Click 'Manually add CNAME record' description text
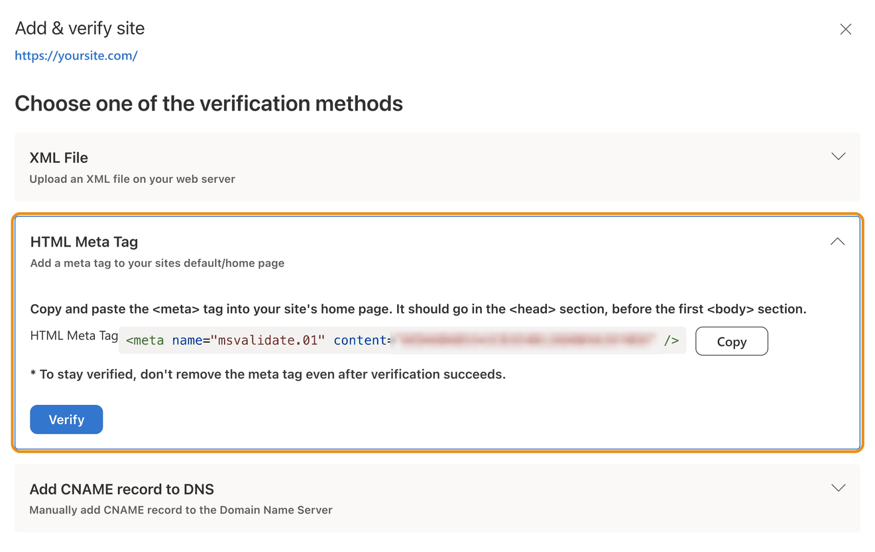Screen dimensions: 875x552 (181, 510)
